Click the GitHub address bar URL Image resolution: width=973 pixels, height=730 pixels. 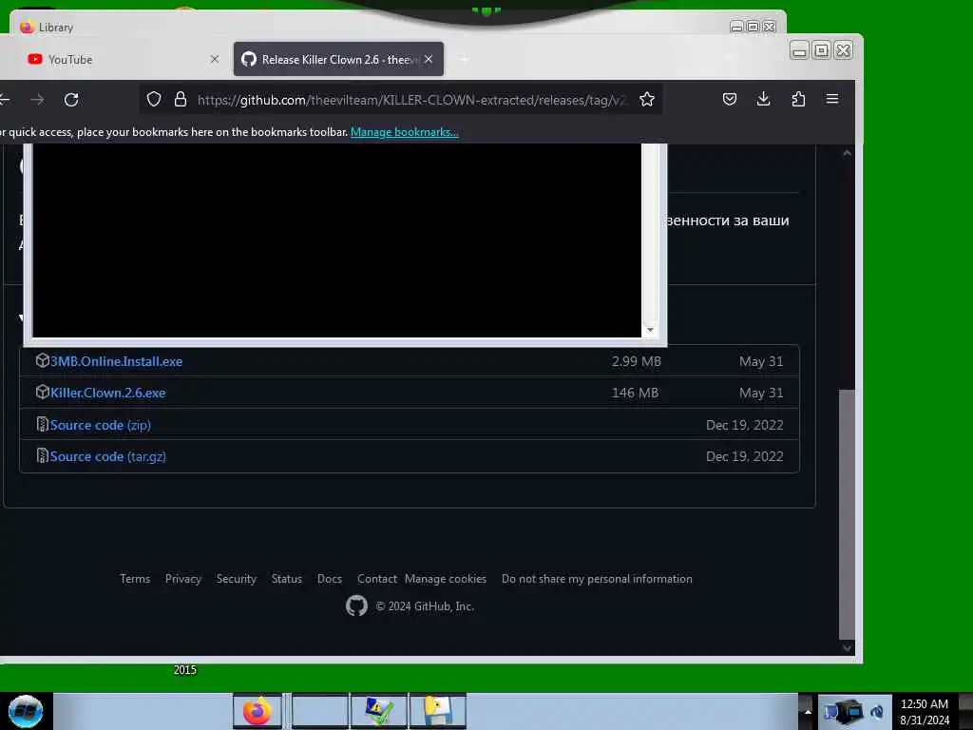tap(412, 100)
